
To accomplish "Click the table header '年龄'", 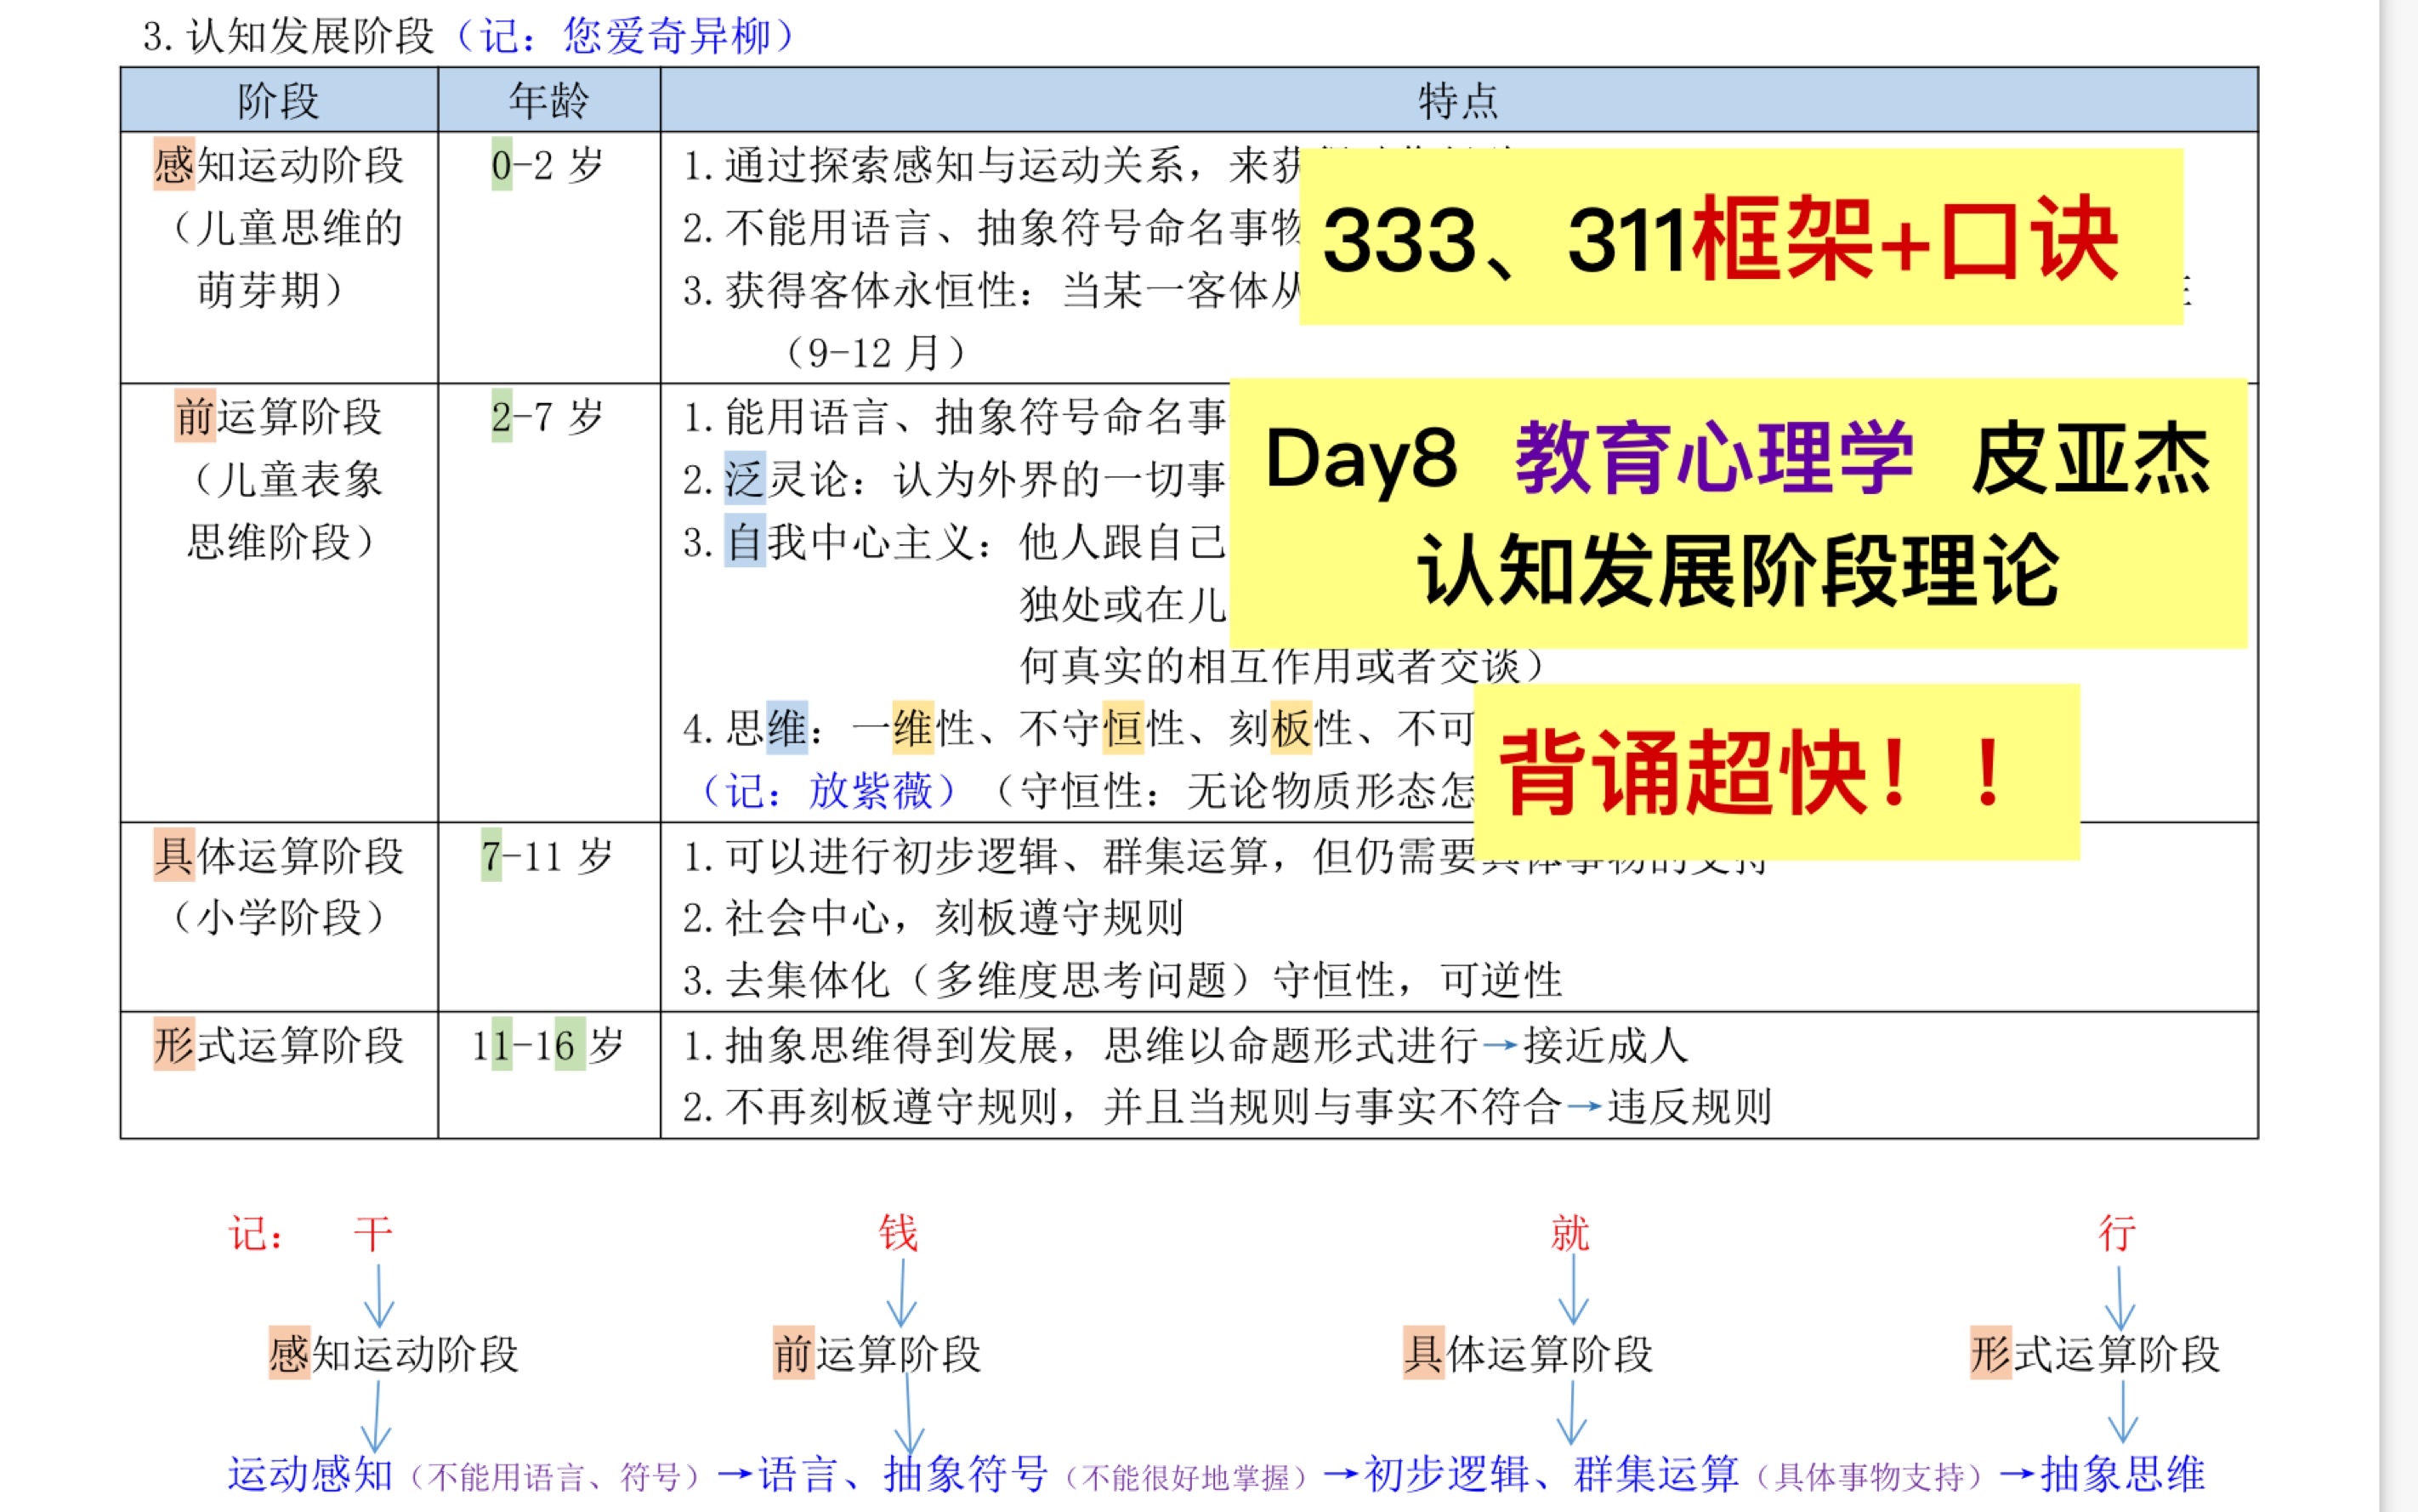I will 548,101.
